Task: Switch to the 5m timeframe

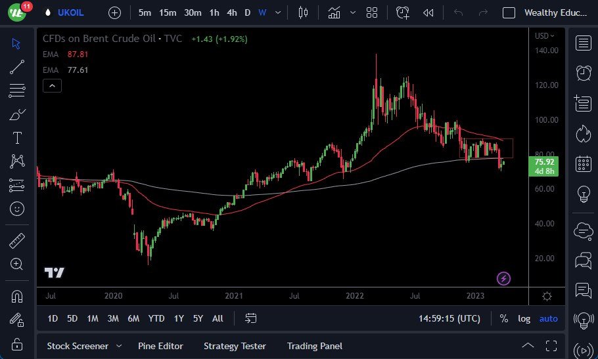Action: (145, 12)
